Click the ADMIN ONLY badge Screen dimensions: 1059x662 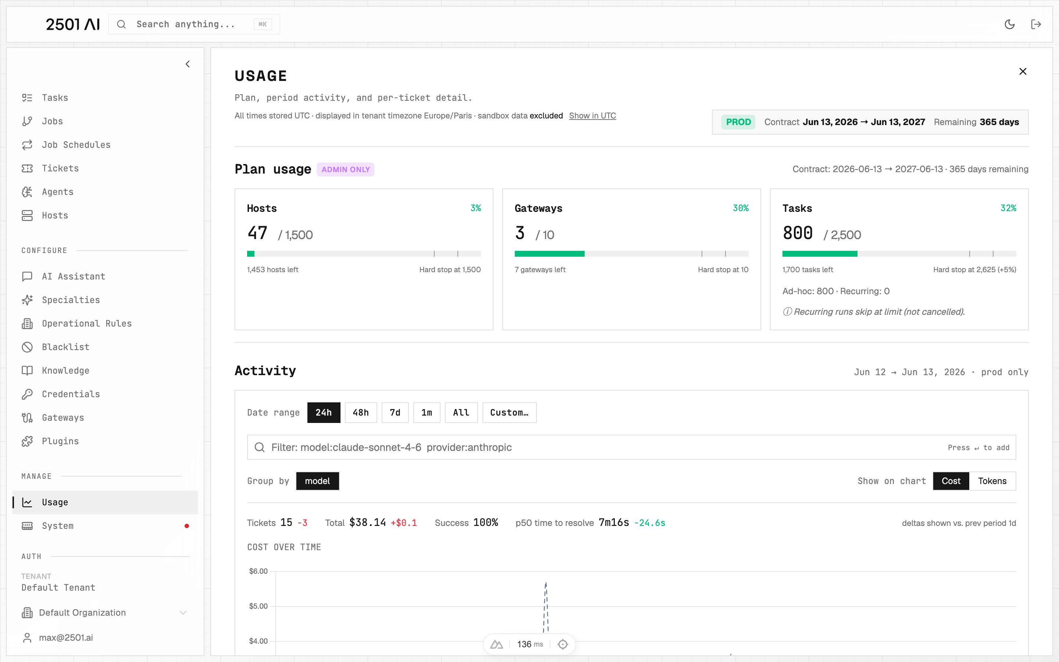pyautogui.click(x=346, y=170)
